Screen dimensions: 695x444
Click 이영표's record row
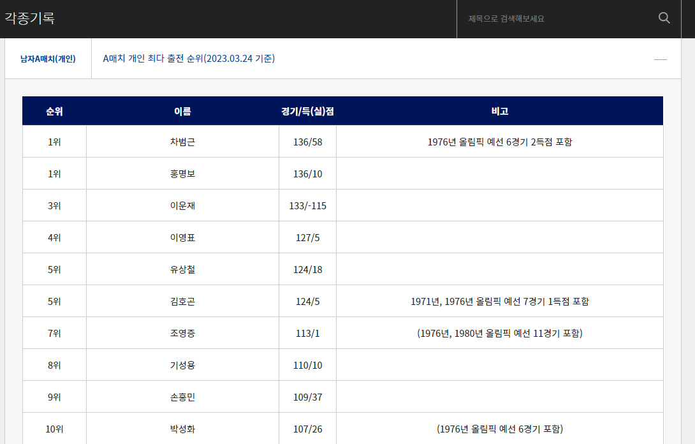[182, 237]
